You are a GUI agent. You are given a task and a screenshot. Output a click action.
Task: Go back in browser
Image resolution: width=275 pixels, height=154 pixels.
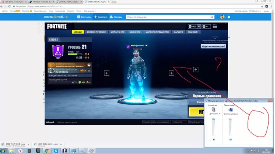coord(2,6)
